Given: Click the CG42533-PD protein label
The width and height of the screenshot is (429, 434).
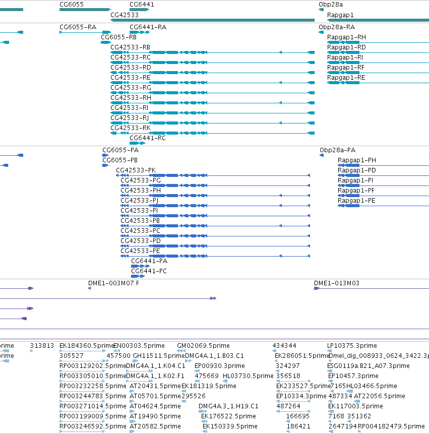Looking at the screenshot, I should (141, 241).
